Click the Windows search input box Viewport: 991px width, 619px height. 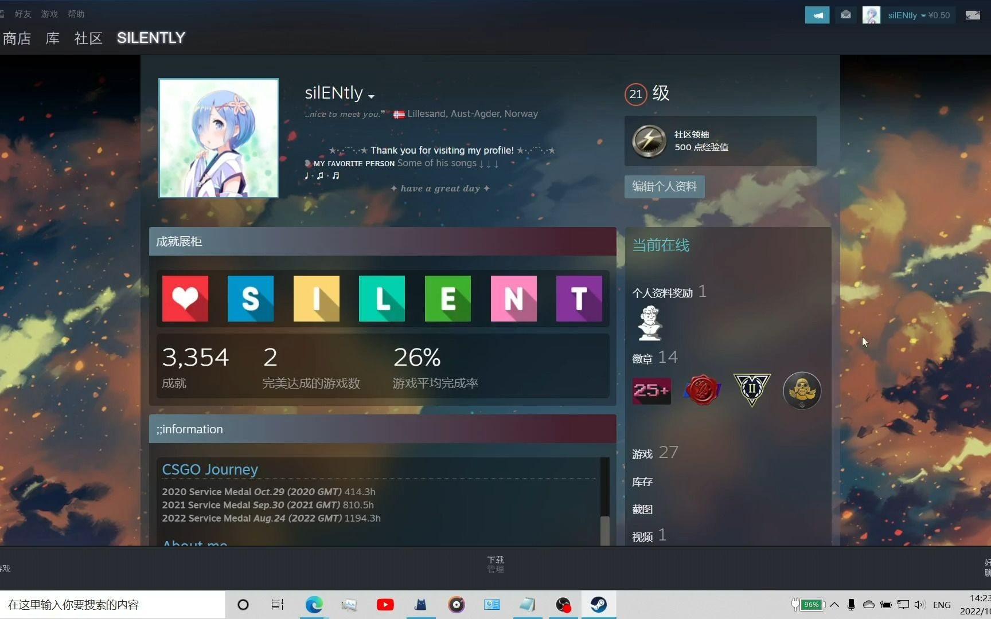point(112,605)
